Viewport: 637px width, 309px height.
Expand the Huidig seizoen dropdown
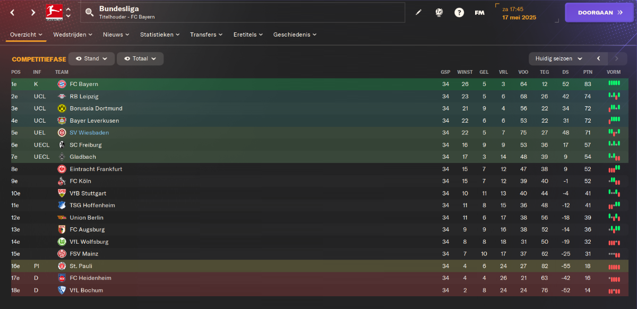[x=558, y=58]
